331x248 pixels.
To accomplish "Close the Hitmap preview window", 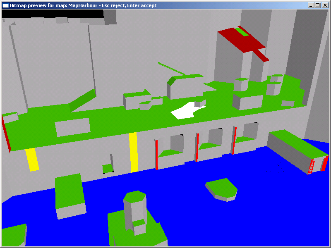I will tap(325, 5).
